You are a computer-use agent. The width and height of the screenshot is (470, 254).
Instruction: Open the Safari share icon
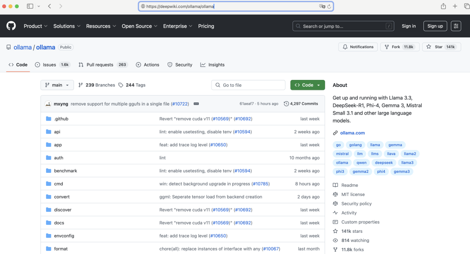[443, 6]
